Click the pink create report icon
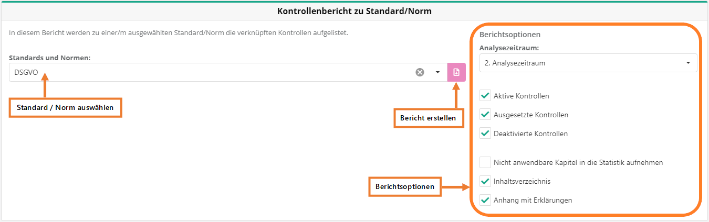Viewport: 709px width, 222px height. pos(456,72)
